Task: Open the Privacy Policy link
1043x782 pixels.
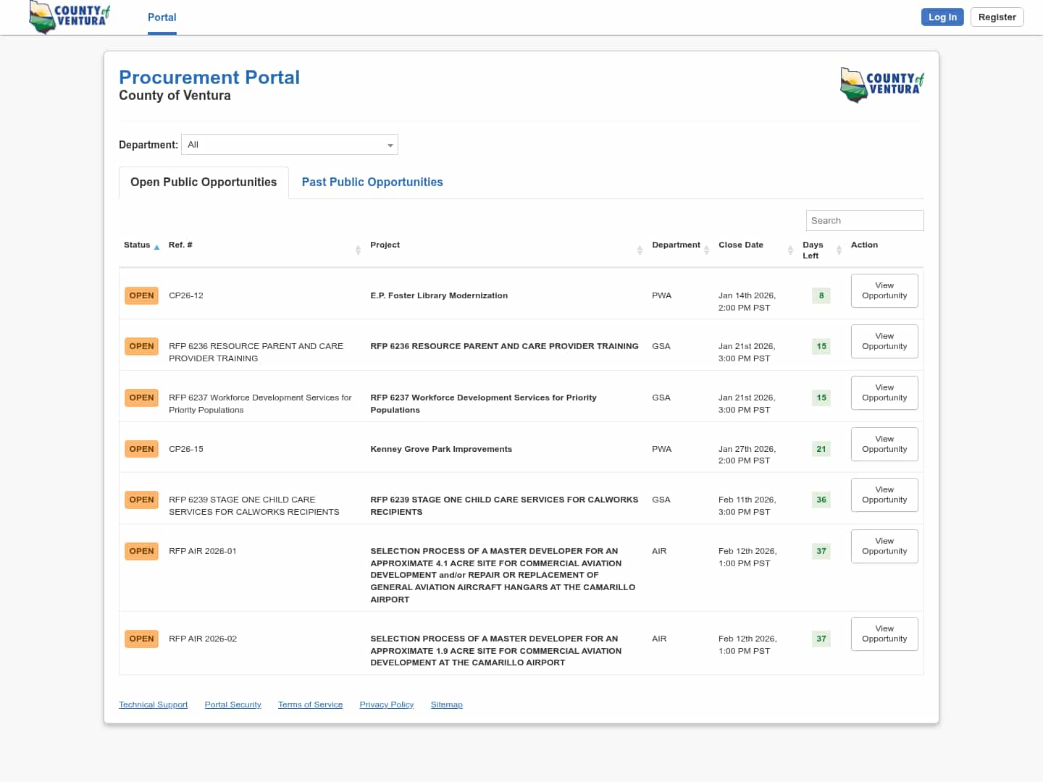Action: coord(386,705)
